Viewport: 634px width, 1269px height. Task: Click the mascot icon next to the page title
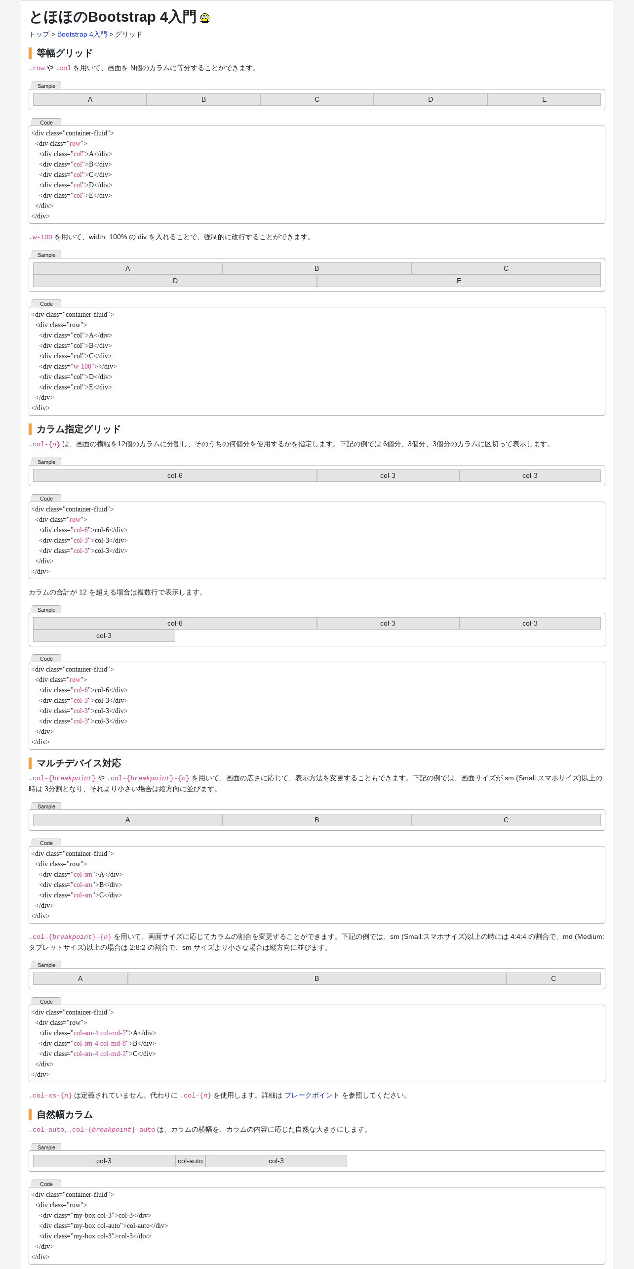tap(205, 18)
